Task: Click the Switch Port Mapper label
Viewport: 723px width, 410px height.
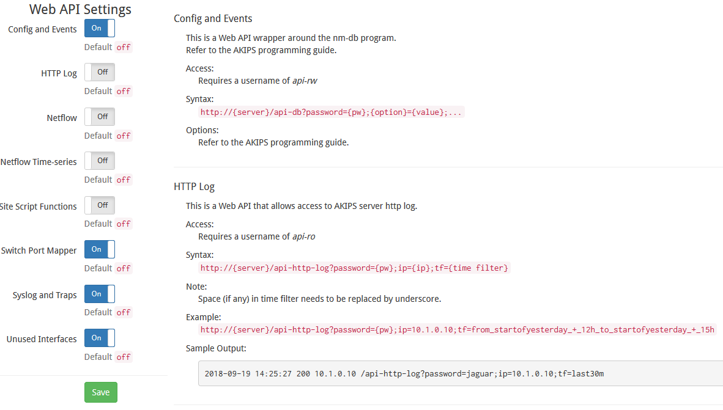Action: [39, 251]
